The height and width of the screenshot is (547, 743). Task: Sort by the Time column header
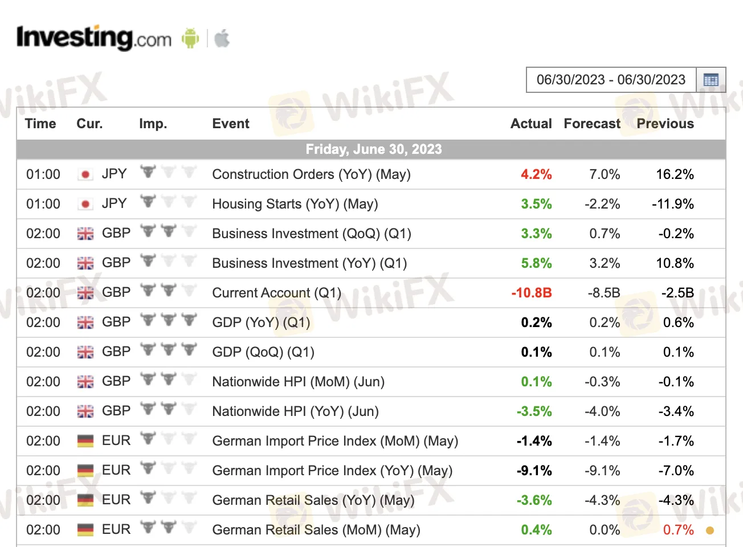40,124
